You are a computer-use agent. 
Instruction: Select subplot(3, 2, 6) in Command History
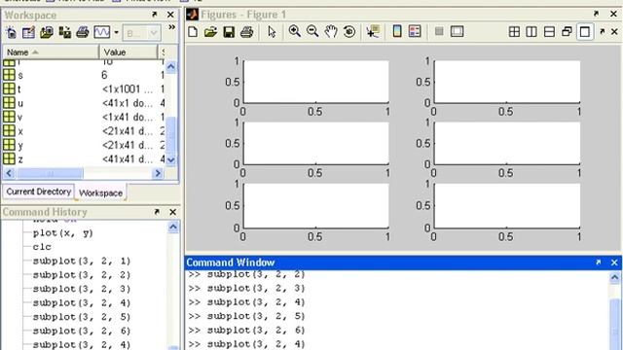[x=82, y=331]
